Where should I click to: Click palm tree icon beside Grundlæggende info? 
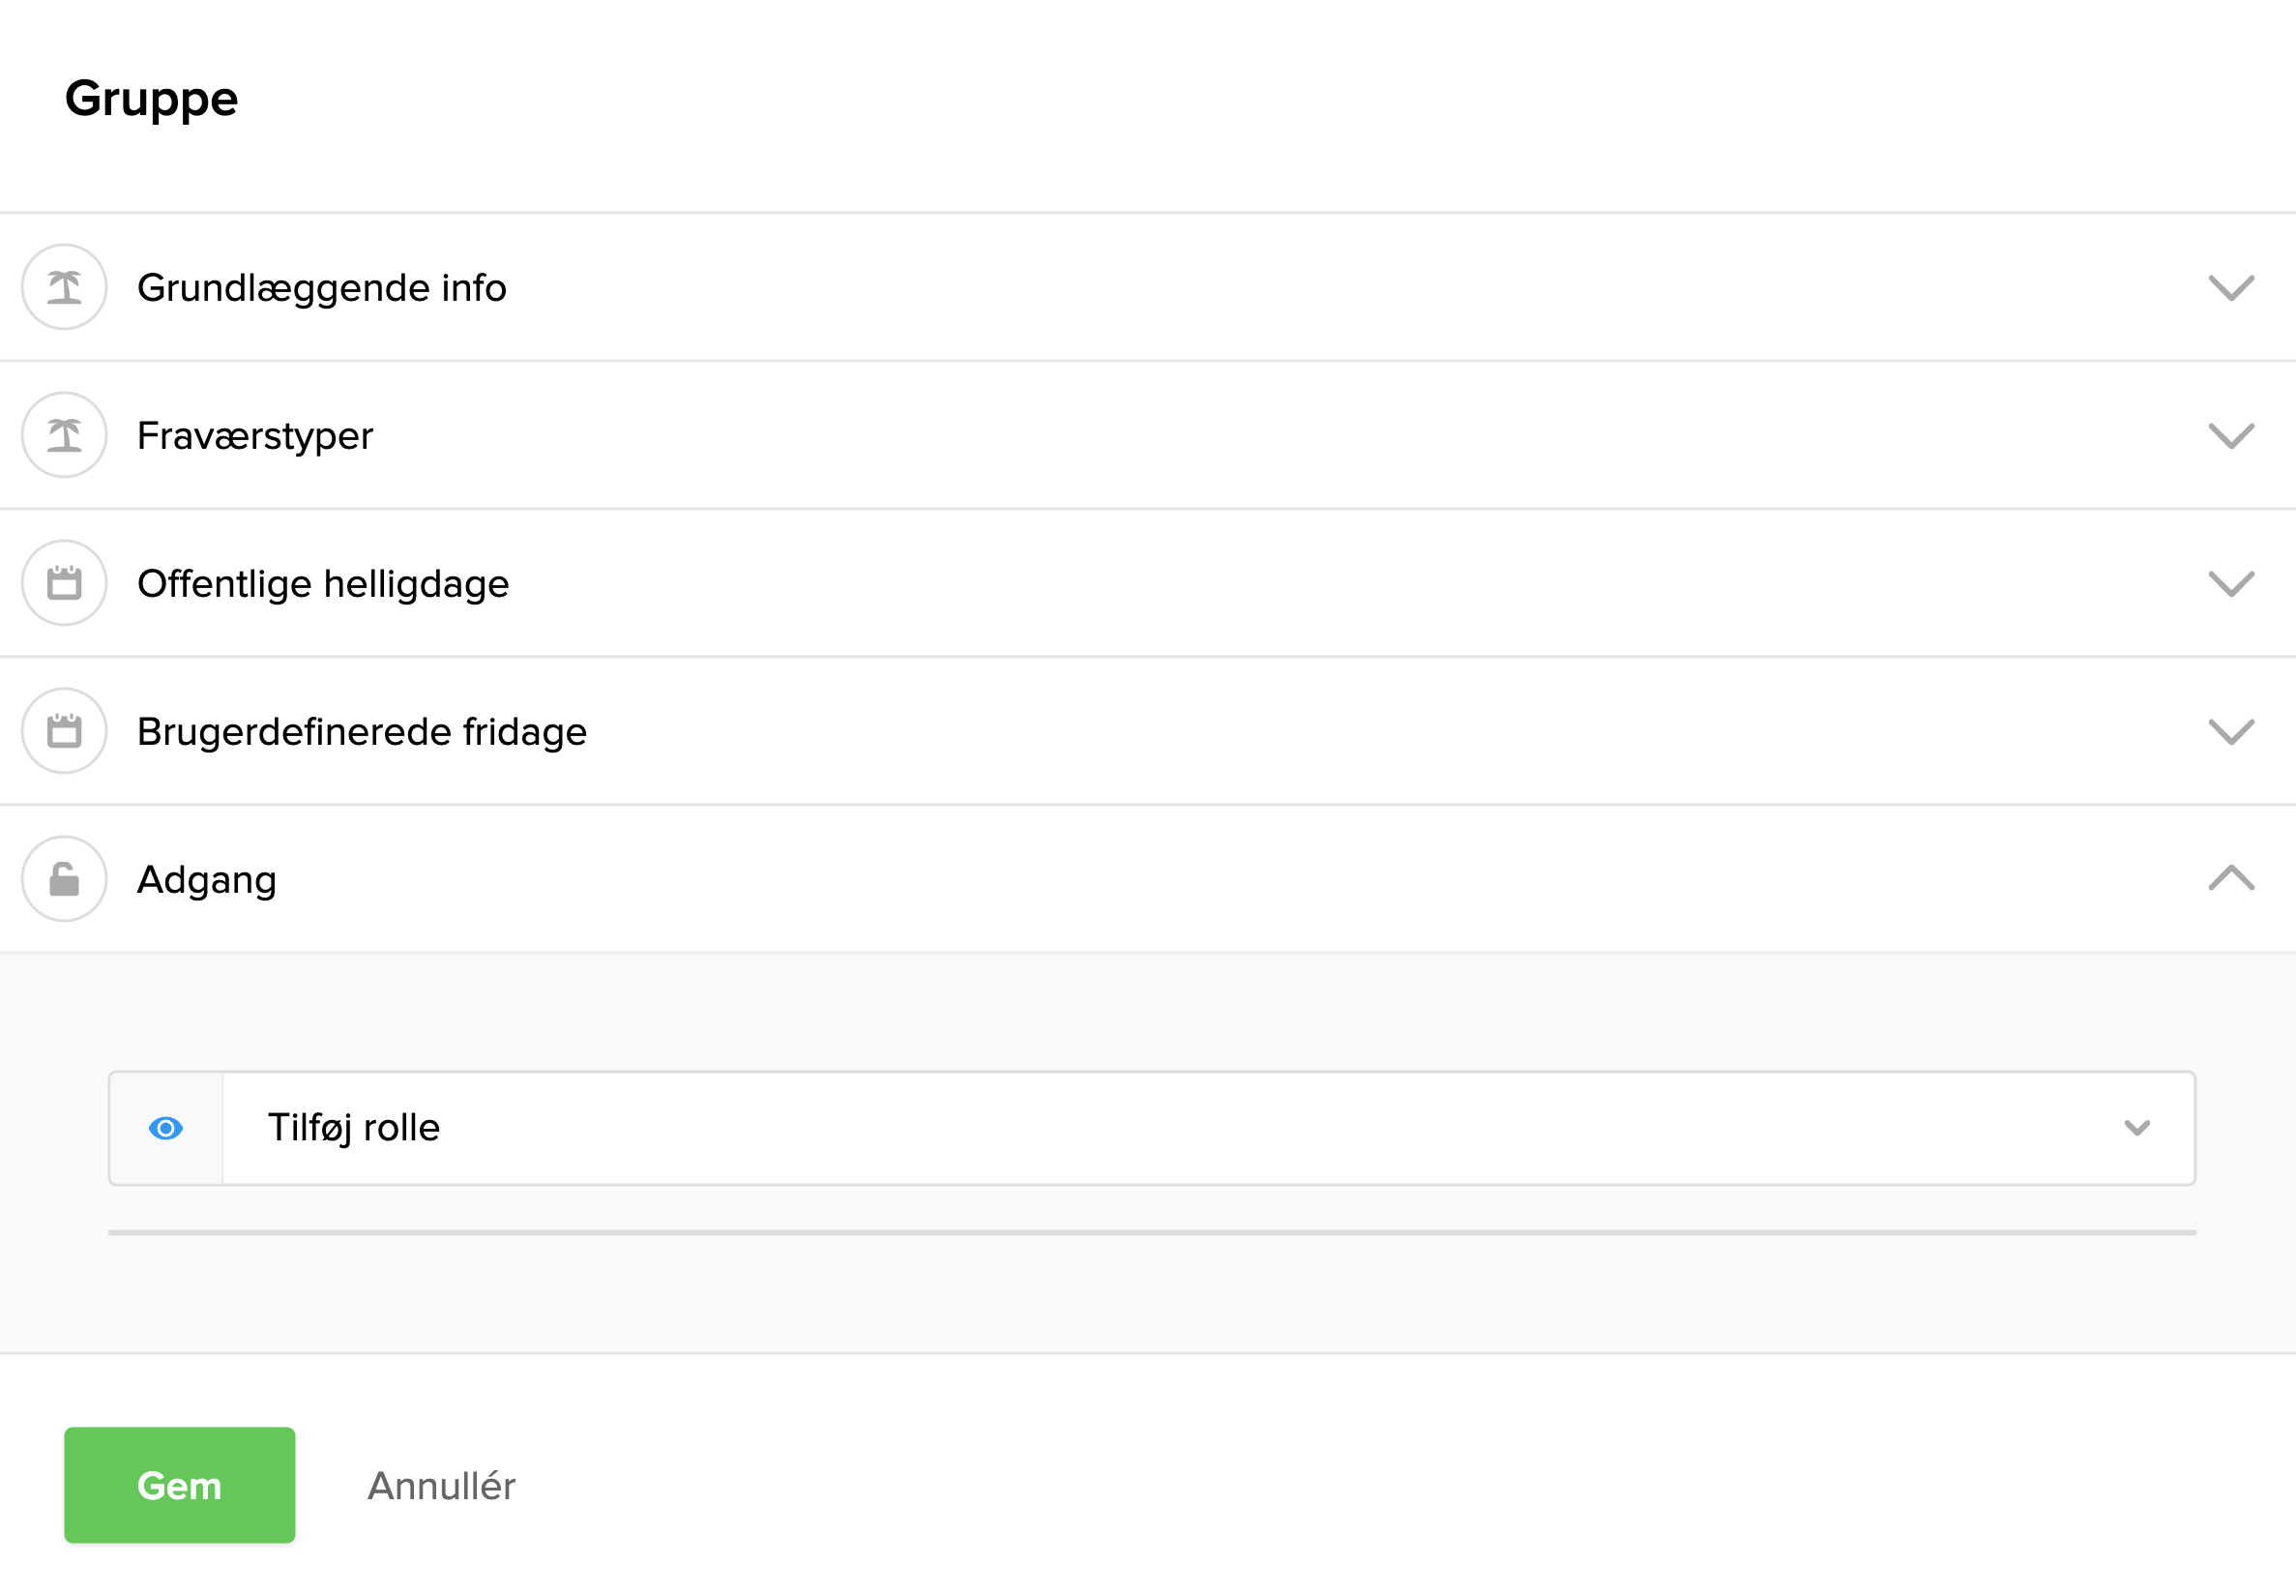64,287
